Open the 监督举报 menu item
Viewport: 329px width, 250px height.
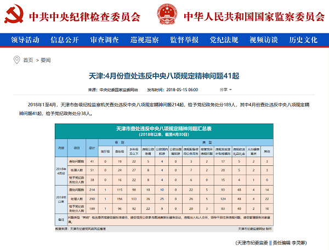point(184,40)
